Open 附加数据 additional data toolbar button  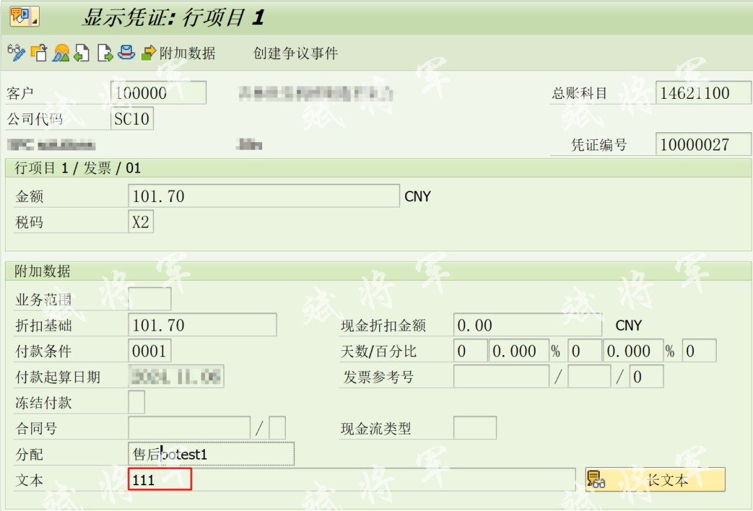178,53
